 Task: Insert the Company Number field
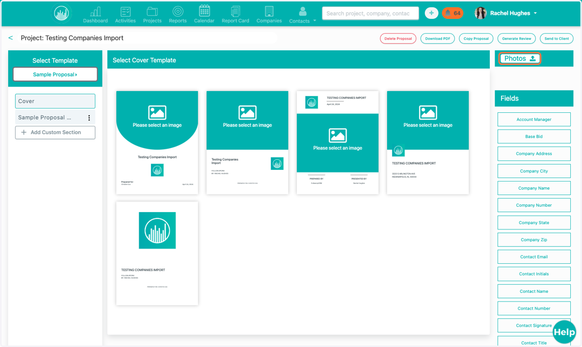[534, 205]
